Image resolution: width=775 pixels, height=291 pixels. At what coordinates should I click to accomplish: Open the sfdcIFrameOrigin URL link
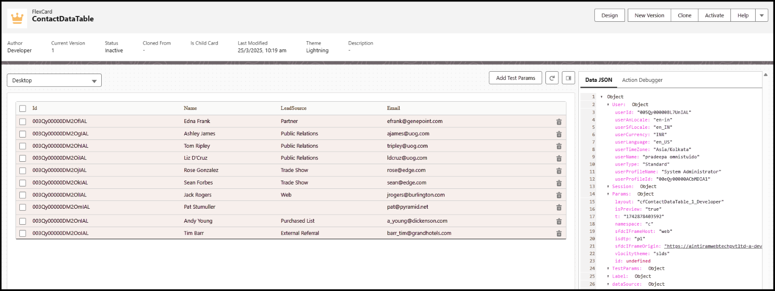pyautogui.click(x=713, y=246)
